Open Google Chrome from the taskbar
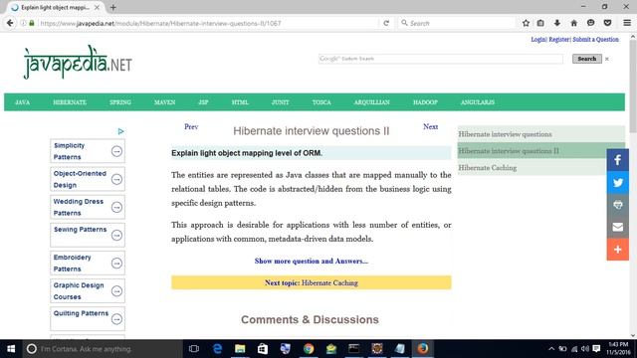Screen dimensions: 637x358 coord(309,349)
